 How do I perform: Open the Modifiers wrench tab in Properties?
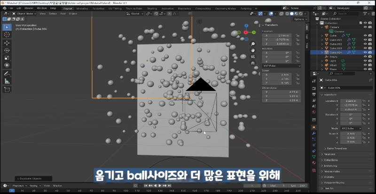coord(313,132)
